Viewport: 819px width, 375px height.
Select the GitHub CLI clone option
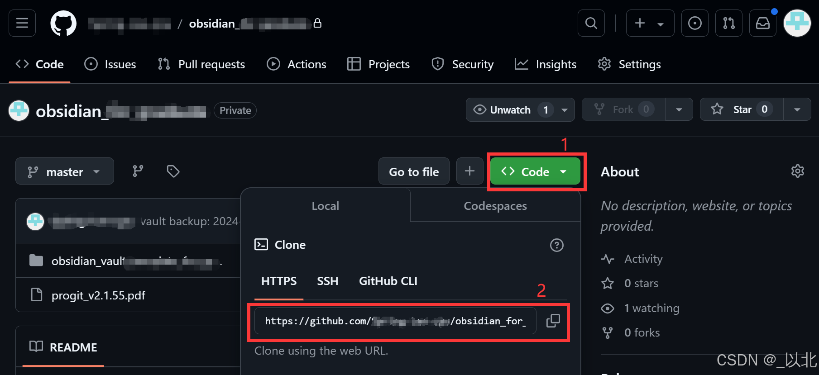click(388, 281)
